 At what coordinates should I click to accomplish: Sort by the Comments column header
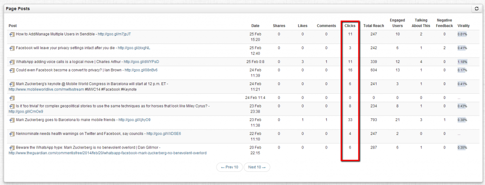pyautogui.click(x=326, y=26)
